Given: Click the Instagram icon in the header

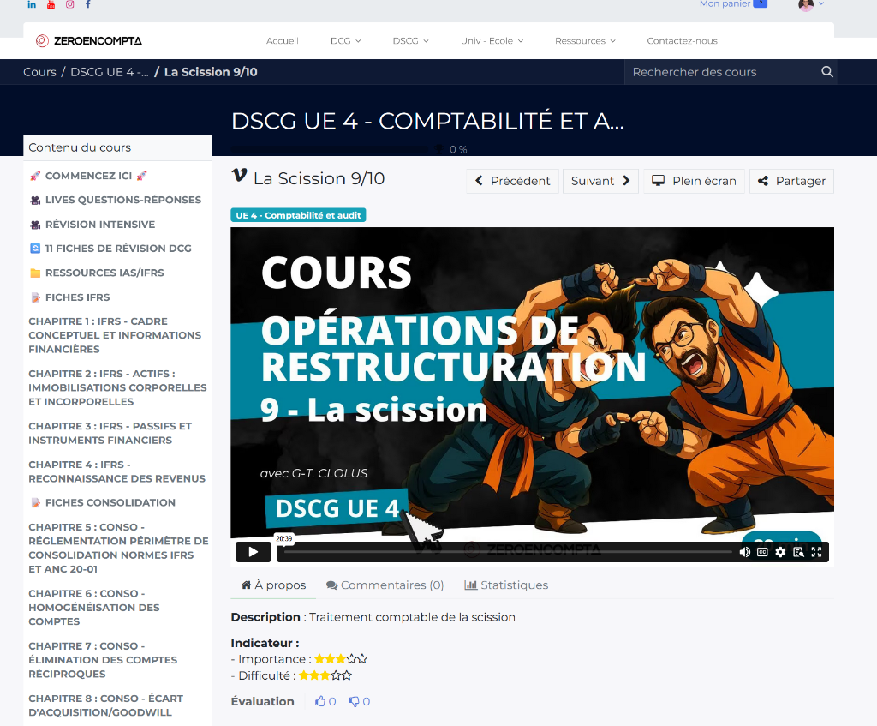Looking at the screenshot, I should [69, 5].
